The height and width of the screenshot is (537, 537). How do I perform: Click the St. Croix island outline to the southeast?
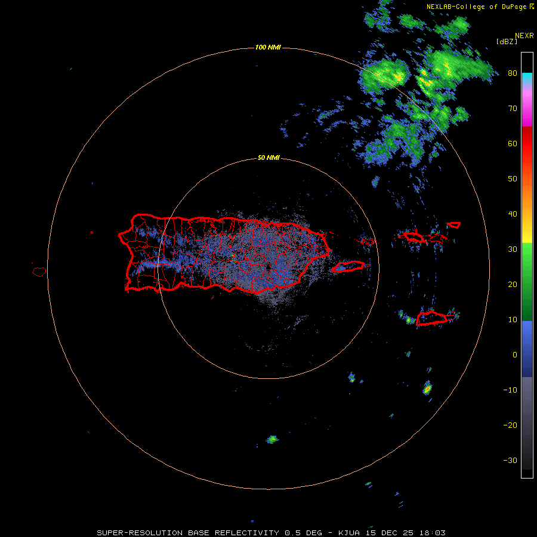click(x=432, y=318)
